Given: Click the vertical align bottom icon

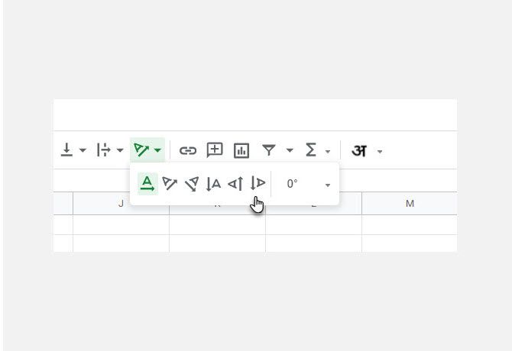Looking at the screenshot, I should [66, 150].
